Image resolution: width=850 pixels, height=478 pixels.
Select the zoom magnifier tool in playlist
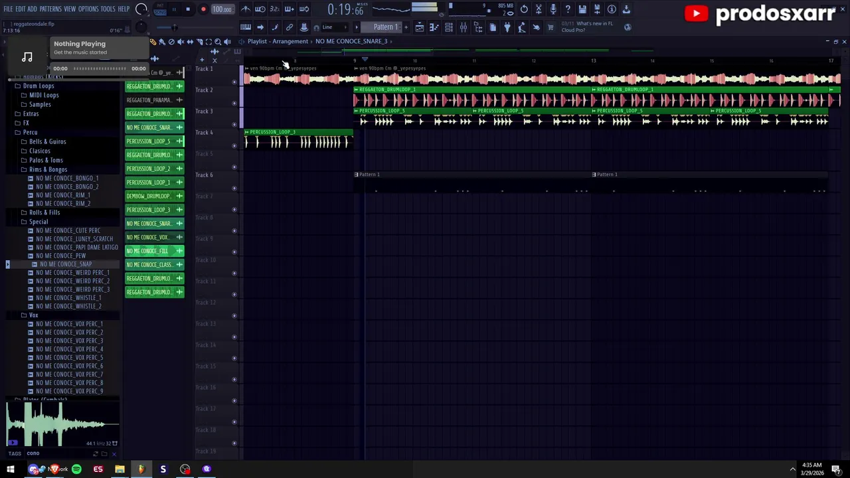click(x=218, y=42)
